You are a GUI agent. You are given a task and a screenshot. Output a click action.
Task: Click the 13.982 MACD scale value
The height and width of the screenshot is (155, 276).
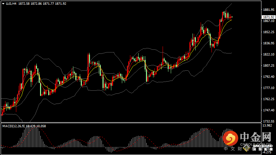[267, 126]
